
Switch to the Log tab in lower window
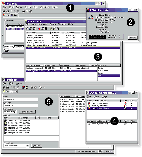click(14, 91)
